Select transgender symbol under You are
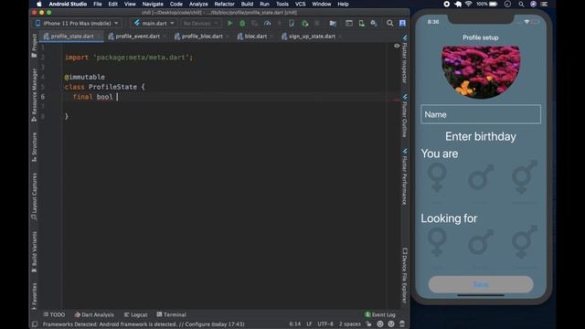Viewport: 585px width, 329px height. [x=524, y=177]
